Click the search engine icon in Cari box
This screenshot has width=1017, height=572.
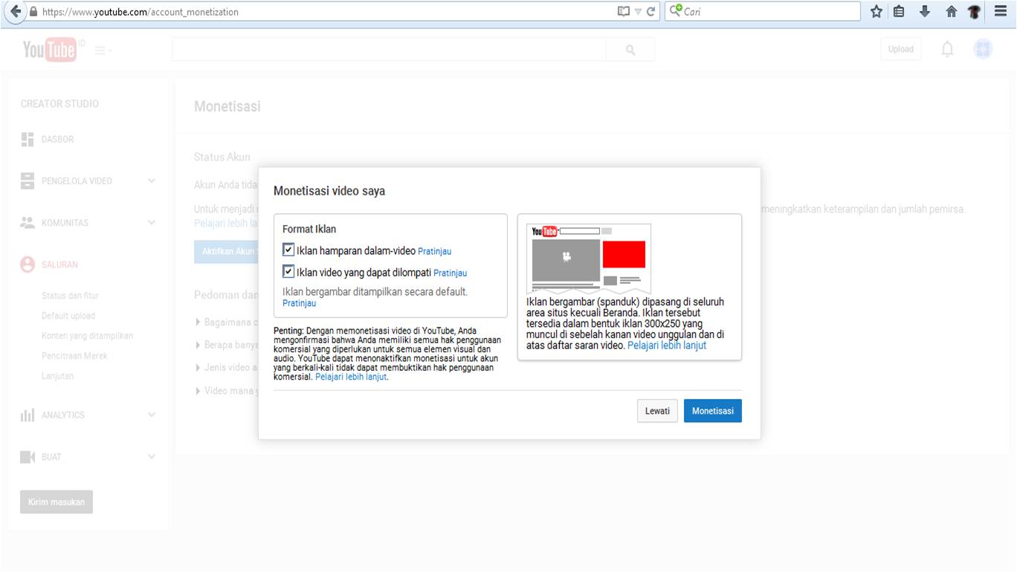click(676, 11)
